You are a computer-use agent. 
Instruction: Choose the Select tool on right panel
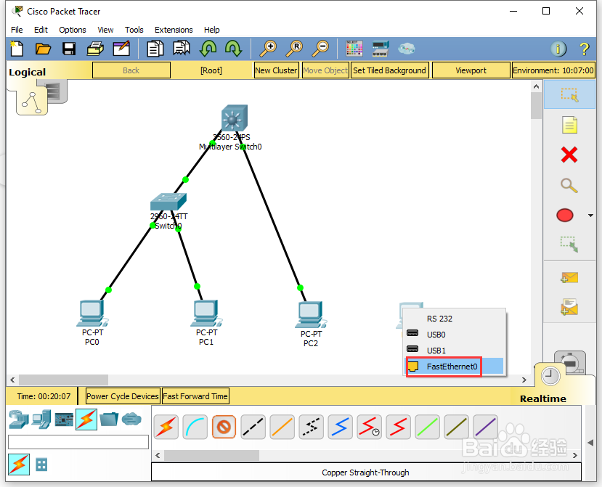click(569, 95)
